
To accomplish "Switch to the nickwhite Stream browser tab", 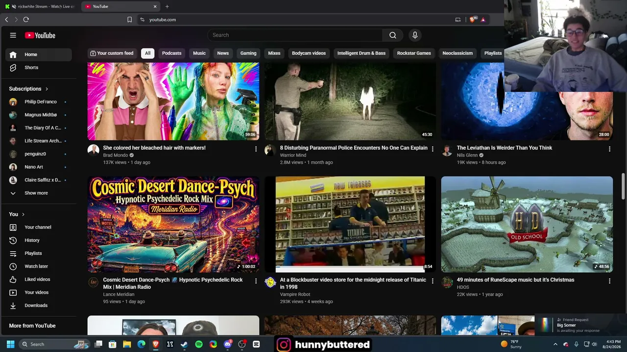I will tap(40, 6).
